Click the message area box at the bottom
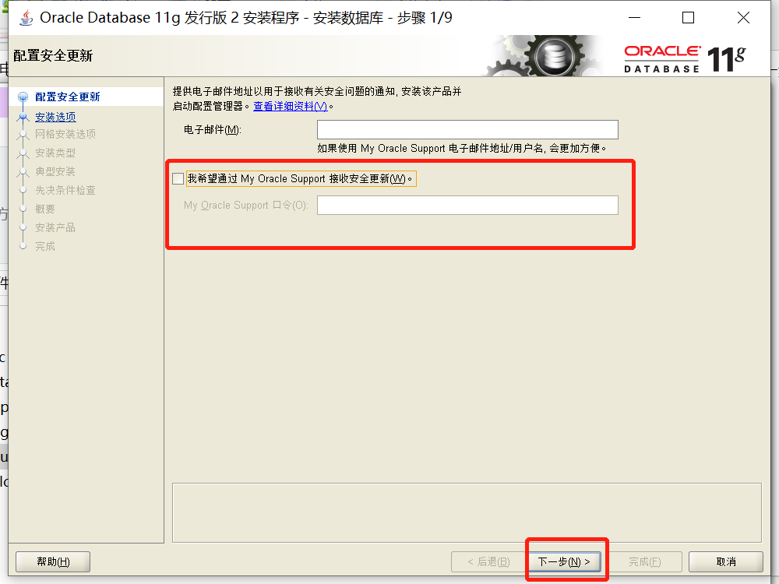The image size is (779, 584). [x=467, y=513]
